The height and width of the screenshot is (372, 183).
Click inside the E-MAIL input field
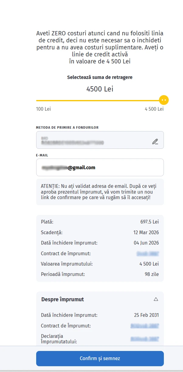pyautogui.click(x=100, y=167)
